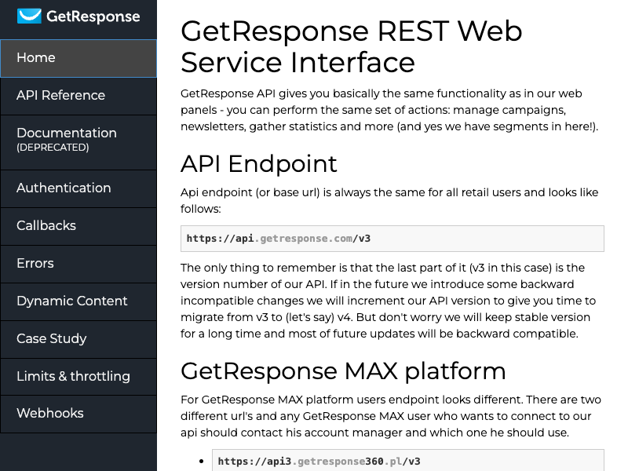Go to Authentication section
Image resolution: width=628 pixels, height=471 pixels.
(x=78, y=188)
